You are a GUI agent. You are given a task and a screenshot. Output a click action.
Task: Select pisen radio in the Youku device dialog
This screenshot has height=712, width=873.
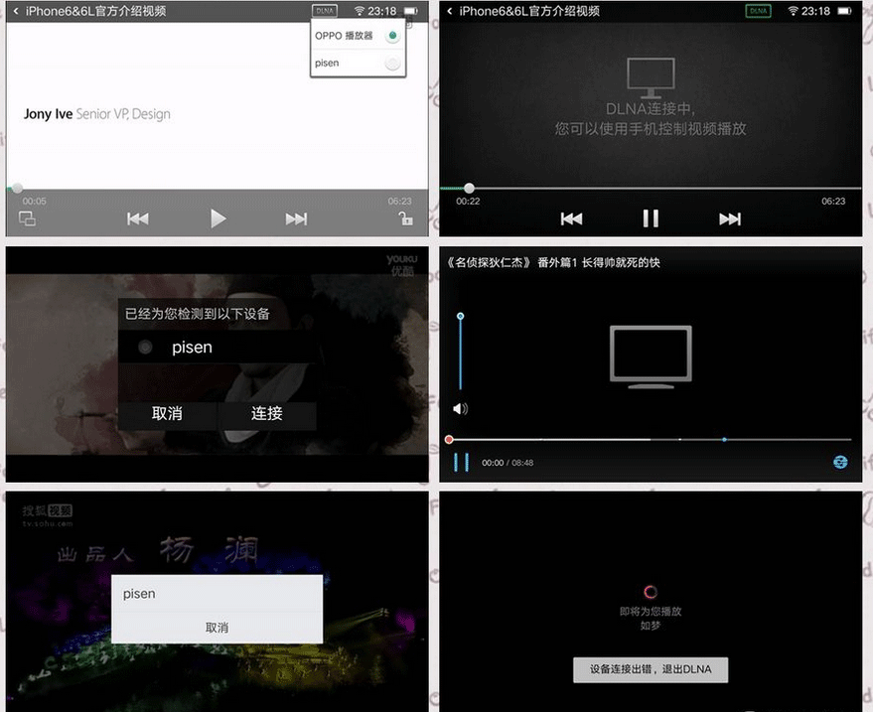click(145, 348)
